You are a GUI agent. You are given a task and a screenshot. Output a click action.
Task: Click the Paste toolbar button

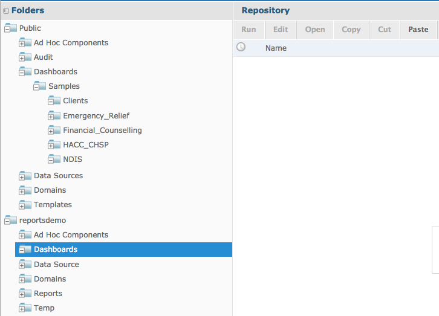coord(418,30)
